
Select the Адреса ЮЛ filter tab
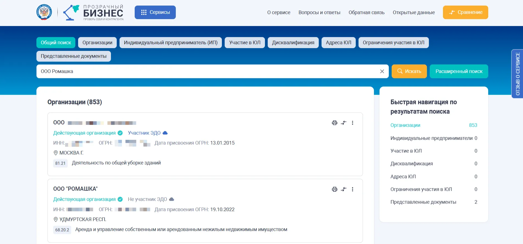(338, 43)
